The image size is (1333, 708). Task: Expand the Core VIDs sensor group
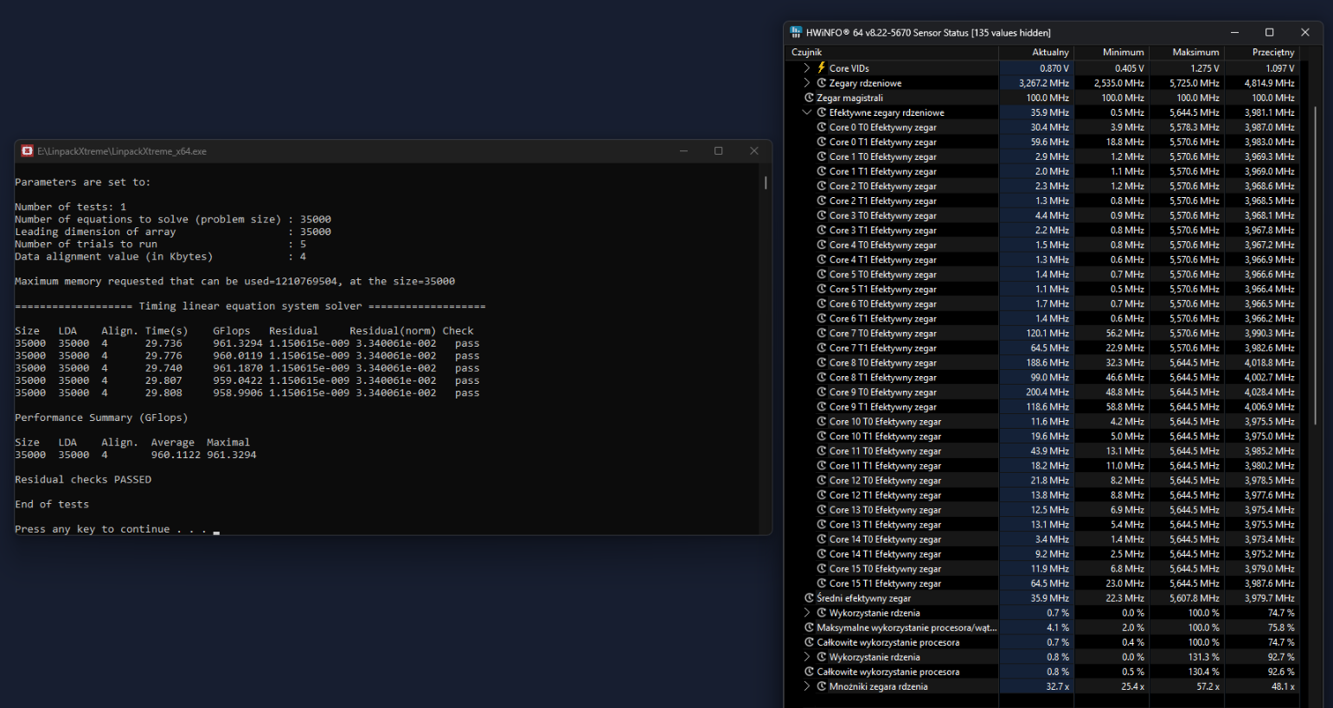[x=807, y=68]
